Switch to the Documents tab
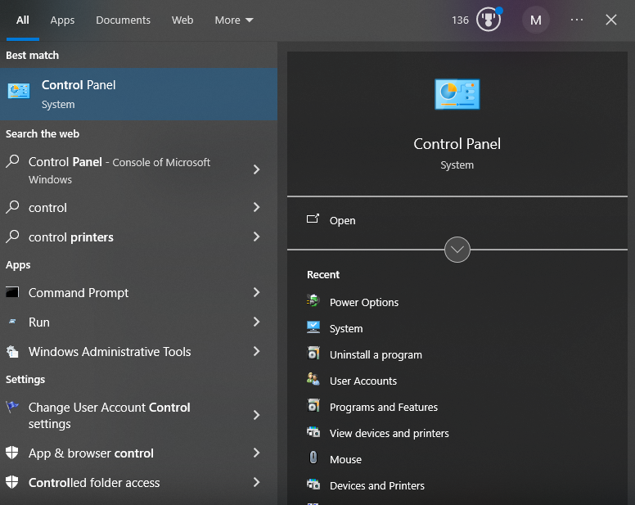 123,20
